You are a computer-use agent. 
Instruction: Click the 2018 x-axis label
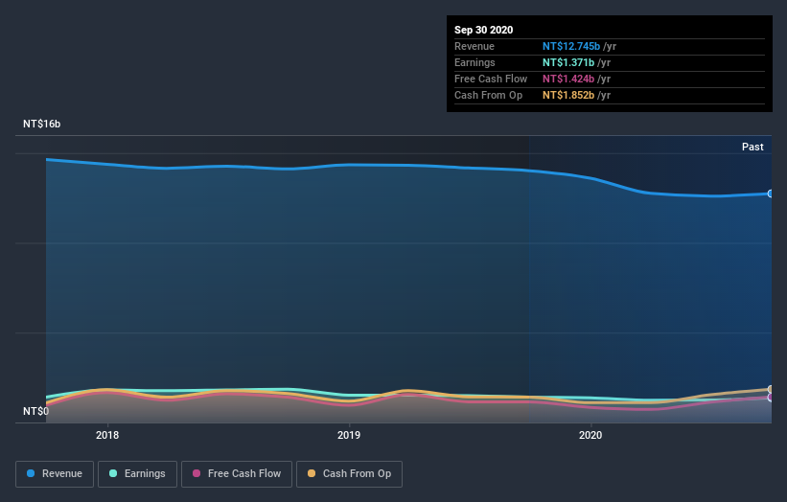pos(107,435)
